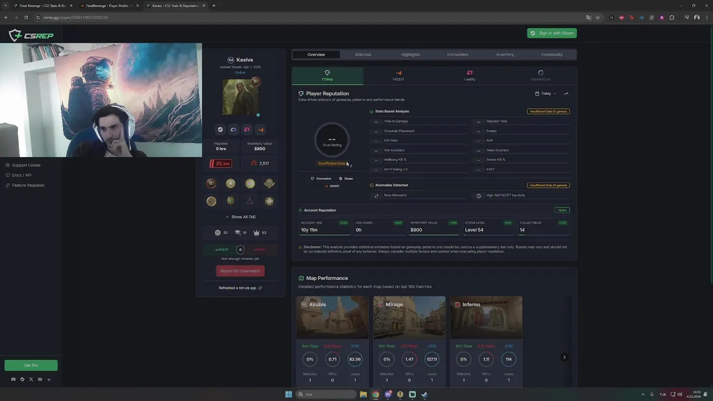Toggle the FACEIT source filter
The height and width of the screenshot is (401, 713).
332,186
